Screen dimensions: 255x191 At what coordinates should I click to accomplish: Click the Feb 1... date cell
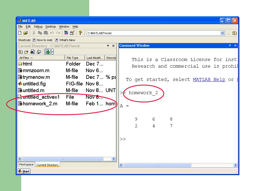point(95,104)
